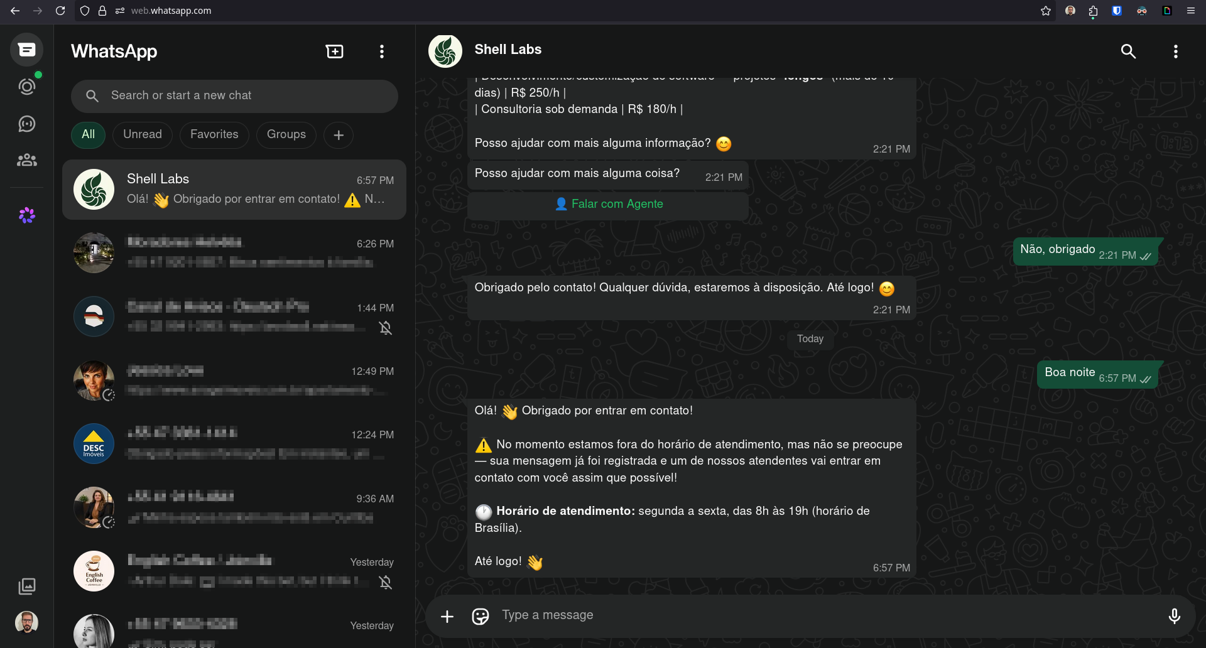Click the Posso ajudar com mais alguma coisa message
The image size is (1206, 648).
[x=607, y=175]
